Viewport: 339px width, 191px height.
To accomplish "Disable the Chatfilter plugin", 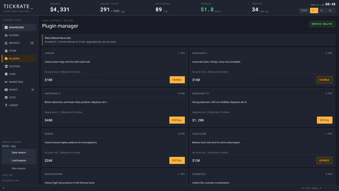I will tap(324, 160).
